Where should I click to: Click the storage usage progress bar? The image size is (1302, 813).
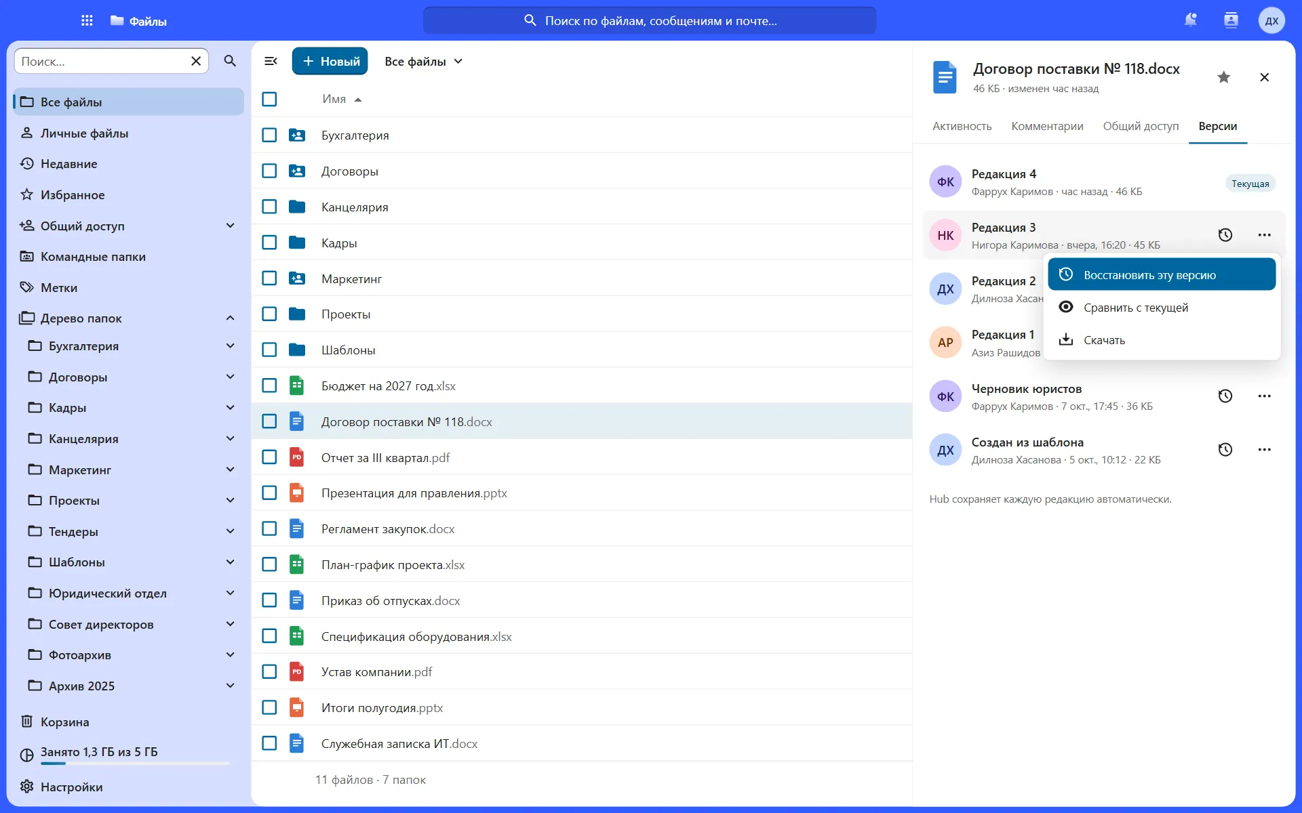click(135, 764)
